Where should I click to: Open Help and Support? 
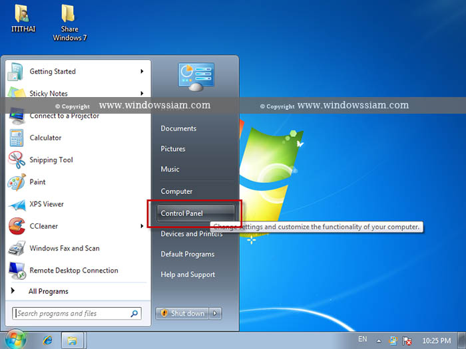coord(188,275)
